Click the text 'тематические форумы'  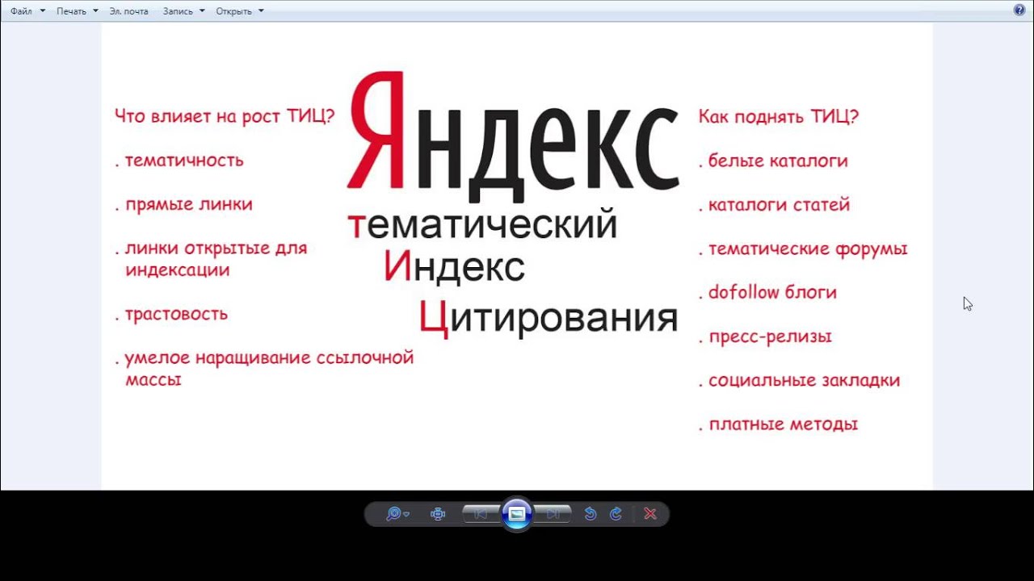808,249
